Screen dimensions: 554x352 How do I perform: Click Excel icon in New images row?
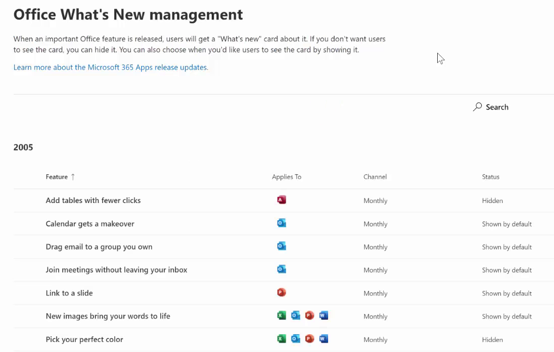(282, 315)
